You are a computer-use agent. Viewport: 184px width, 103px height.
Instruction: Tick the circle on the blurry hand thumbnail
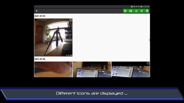pyautogui.click(x=71, y=63)
